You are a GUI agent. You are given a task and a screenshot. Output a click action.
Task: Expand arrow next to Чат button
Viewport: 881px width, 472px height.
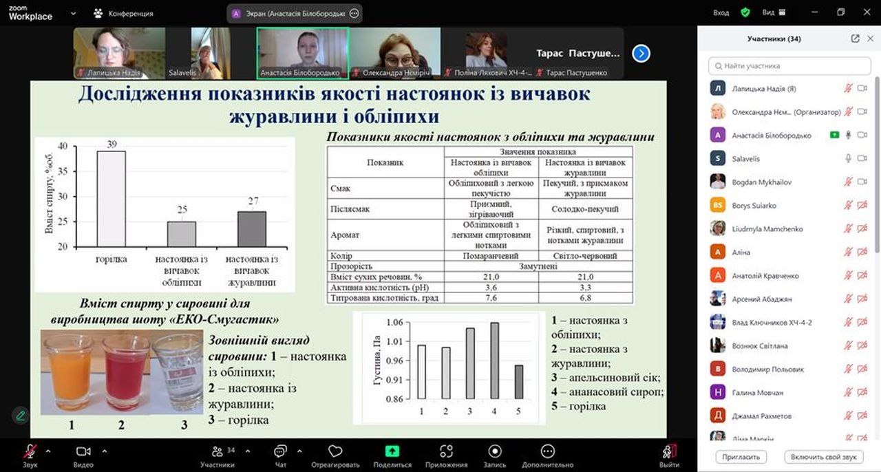tap(299, 451)
